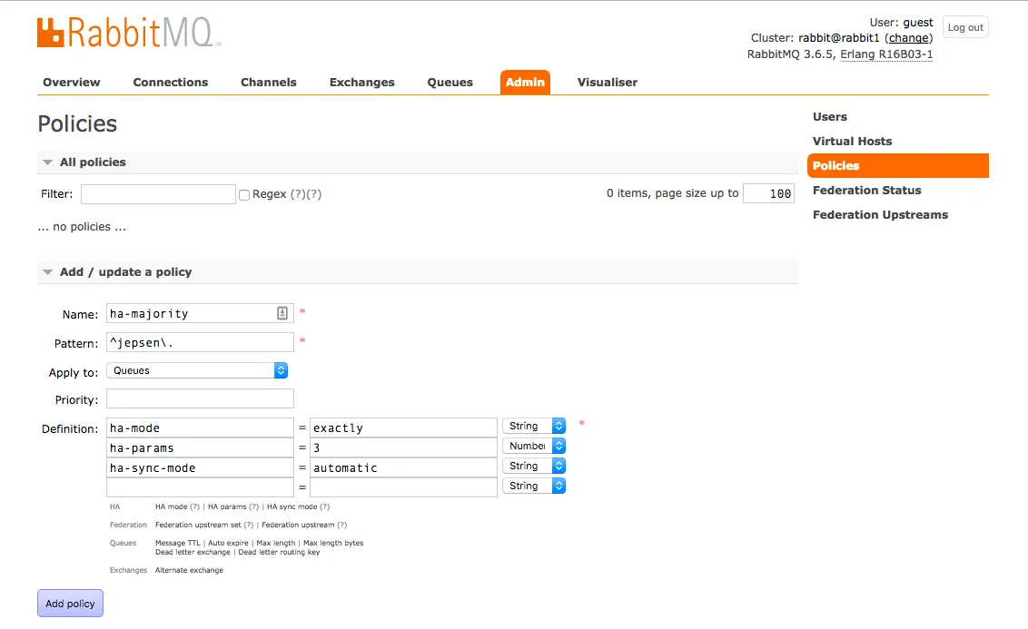Switch to the Overview tab

coord(72,83)
